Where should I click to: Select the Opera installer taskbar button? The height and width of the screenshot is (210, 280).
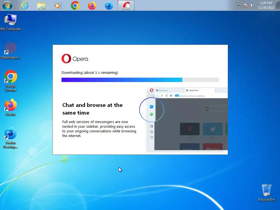(x=126, y=5)
